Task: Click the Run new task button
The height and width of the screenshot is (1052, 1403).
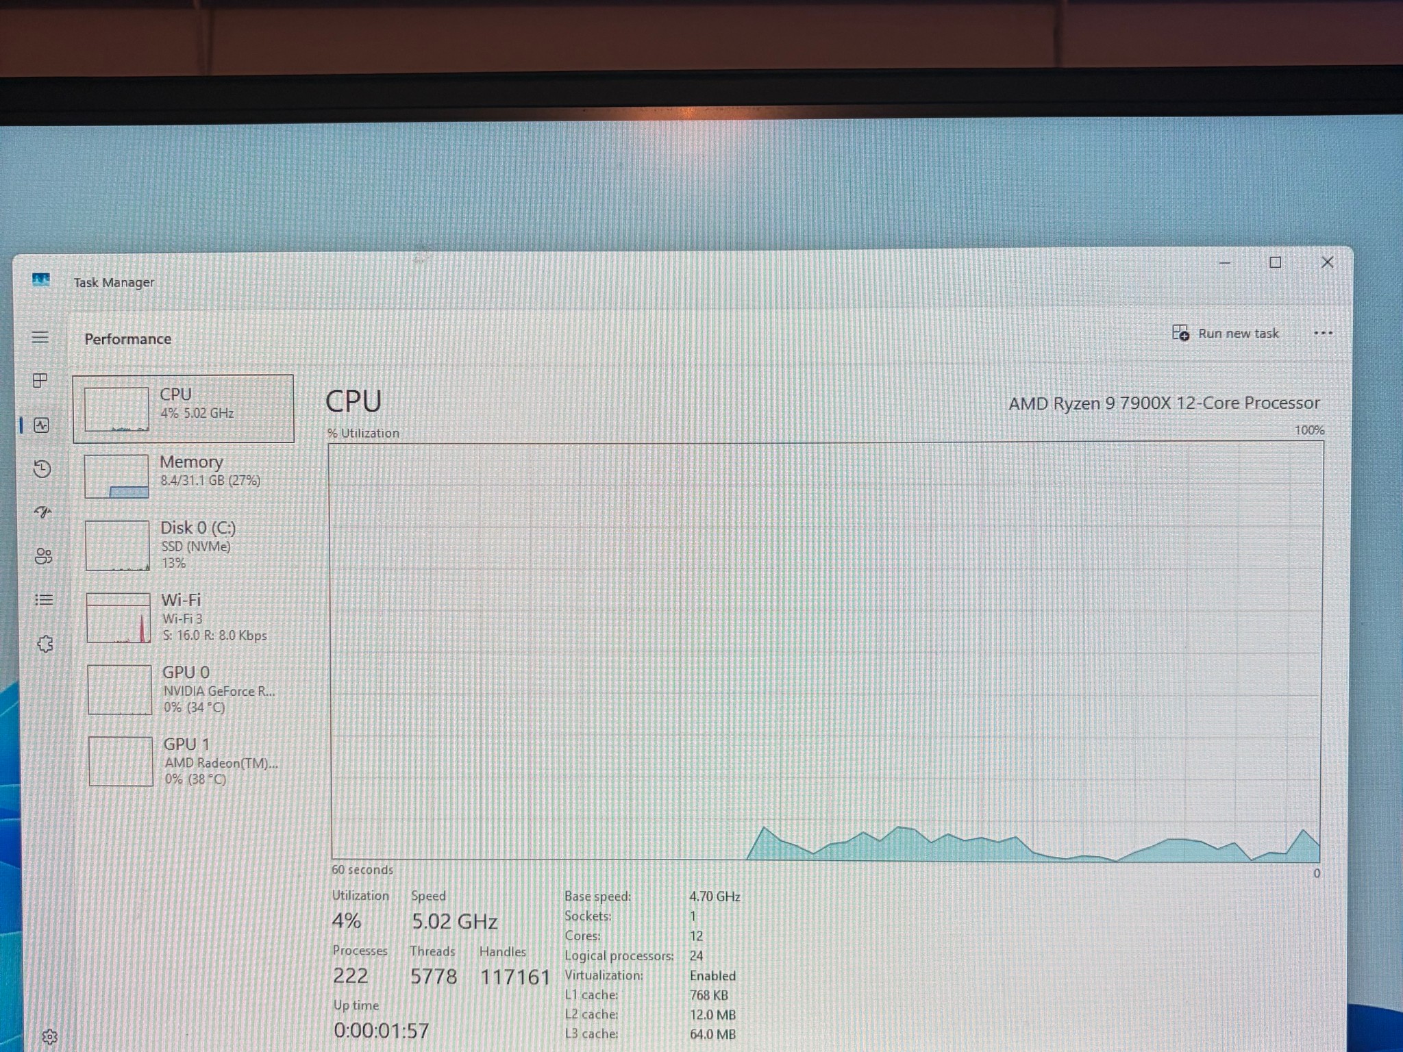Action: 1226,334
